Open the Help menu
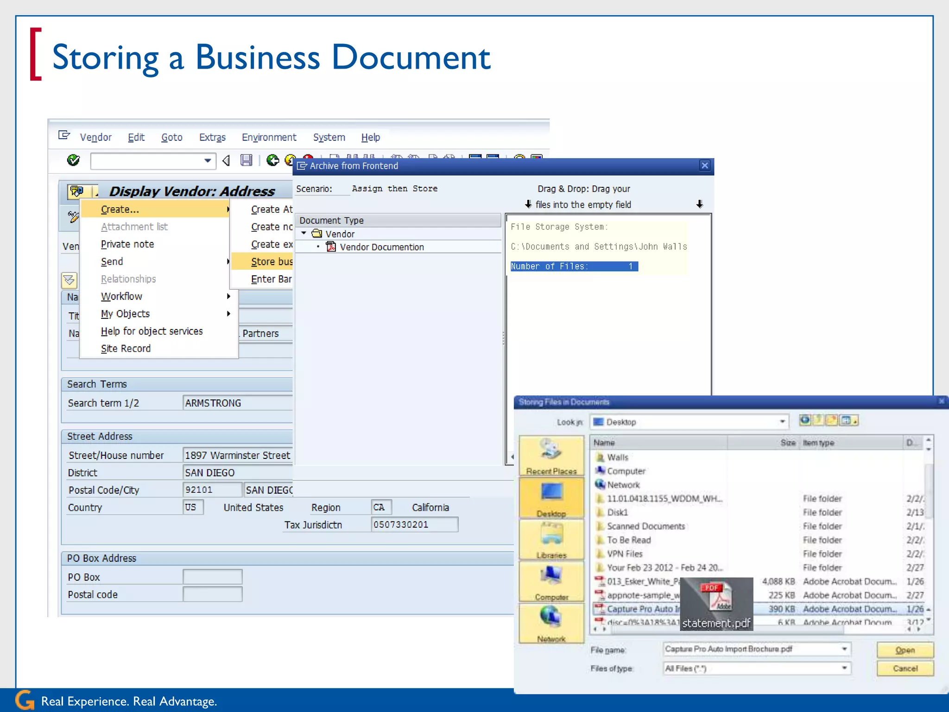 pyautogui.click(x=370, y=137)
